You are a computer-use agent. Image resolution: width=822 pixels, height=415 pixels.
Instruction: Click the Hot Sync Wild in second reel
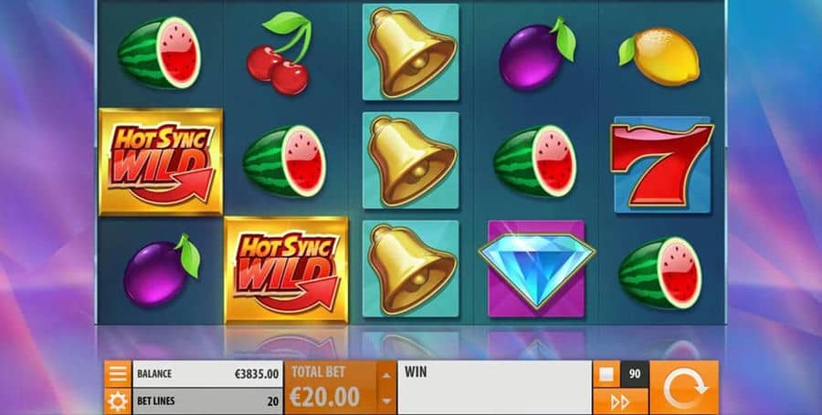[286, 269]
